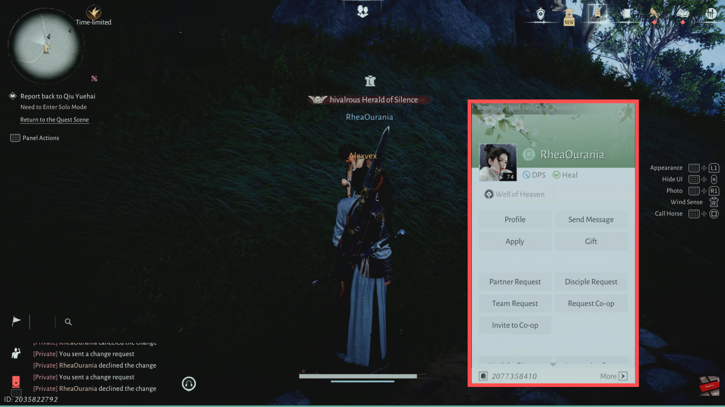Open the paper scrolls icon
The image size is (725, 407).
tap(625, 14)
